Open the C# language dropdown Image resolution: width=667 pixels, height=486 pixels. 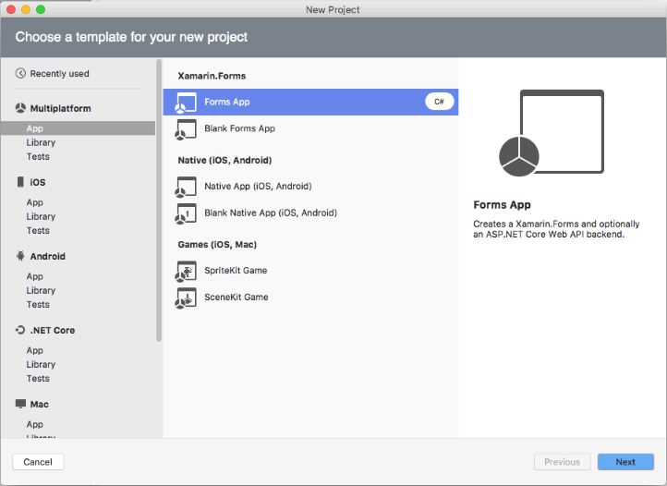(439, 102)
